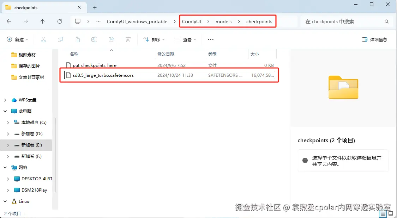Viewport: 397px width, 218px height.
Task: Click the Share icon in toolbar
Action: [x=111, y=39]
